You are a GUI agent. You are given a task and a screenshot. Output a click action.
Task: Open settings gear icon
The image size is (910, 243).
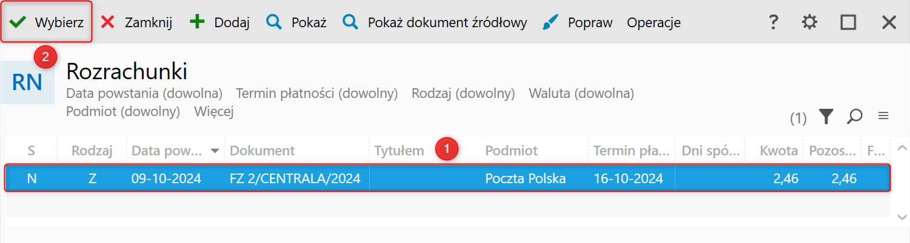pyautogui.click(x=809, y=23)
